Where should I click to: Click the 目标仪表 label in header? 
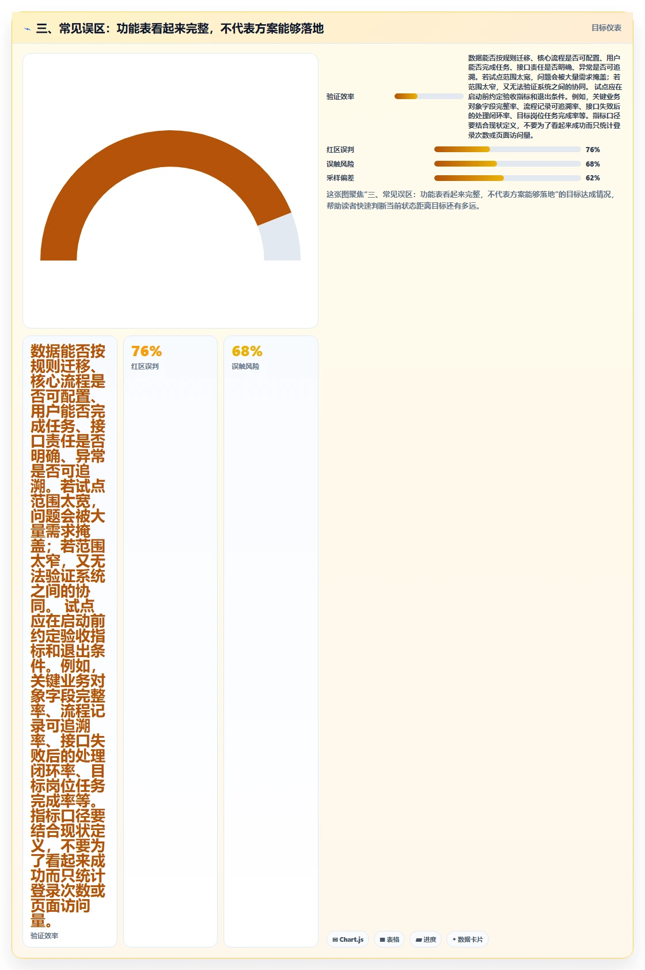(x=606, y=28)
